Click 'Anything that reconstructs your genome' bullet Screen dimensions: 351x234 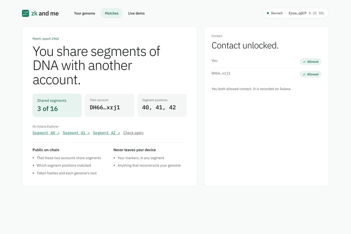pos(149,166)
